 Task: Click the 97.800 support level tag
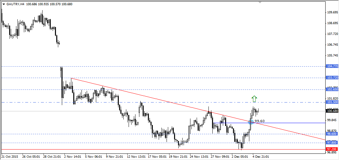point(332,143)
